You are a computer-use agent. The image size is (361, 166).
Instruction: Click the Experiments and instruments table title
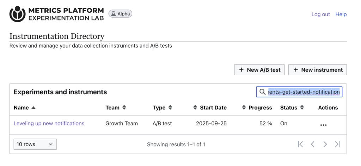tap(60, 92)
